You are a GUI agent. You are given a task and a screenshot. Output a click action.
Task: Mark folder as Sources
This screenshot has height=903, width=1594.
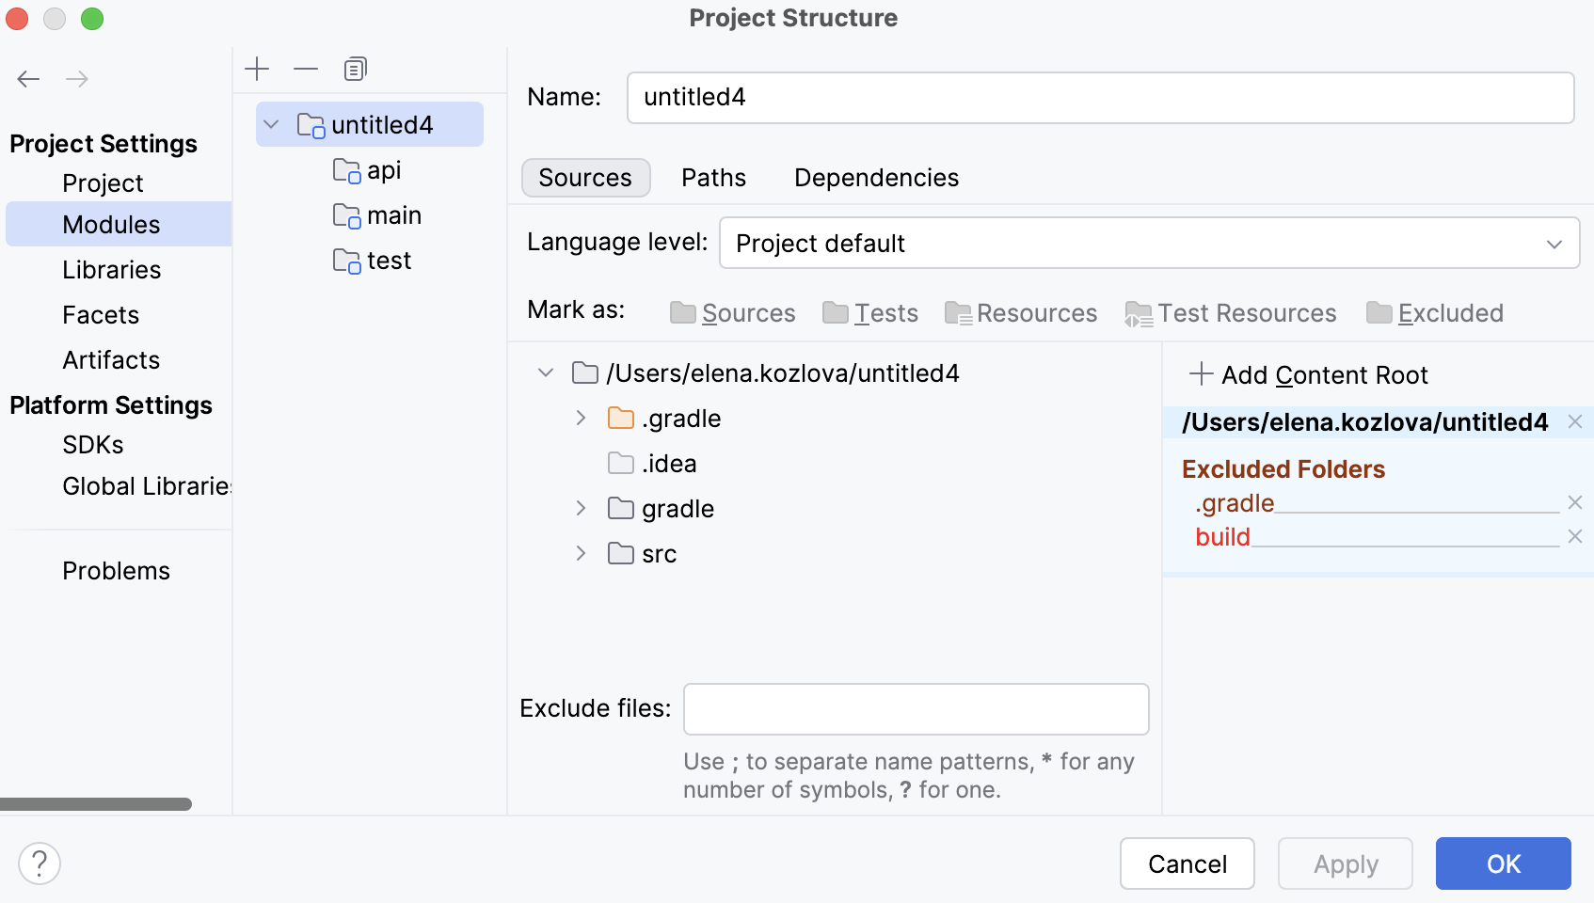click(x=733, y=313)
